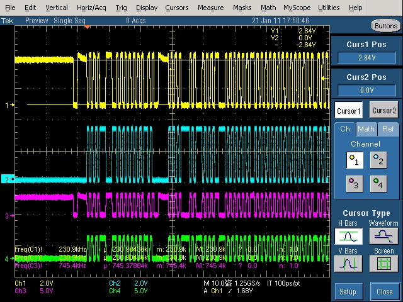Screen dimensions: 403x302
Task: Click the Buttons mode button
Action: click(x=386, y=26)
